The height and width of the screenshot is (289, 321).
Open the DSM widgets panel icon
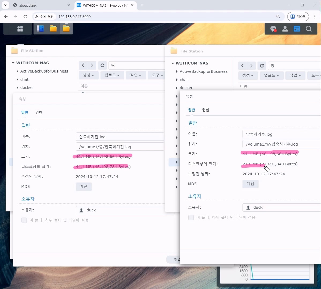(x=297, y=29)
